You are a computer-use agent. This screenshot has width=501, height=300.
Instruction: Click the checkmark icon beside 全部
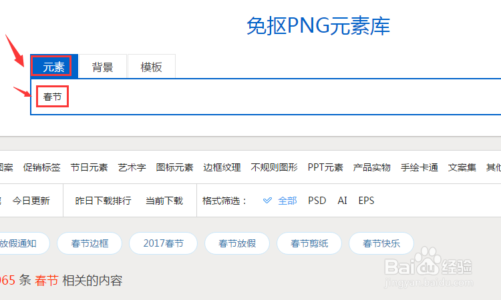tap(267, 201)
